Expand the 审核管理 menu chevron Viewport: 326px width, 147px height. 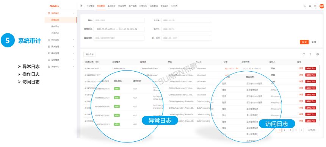(74, 60)
